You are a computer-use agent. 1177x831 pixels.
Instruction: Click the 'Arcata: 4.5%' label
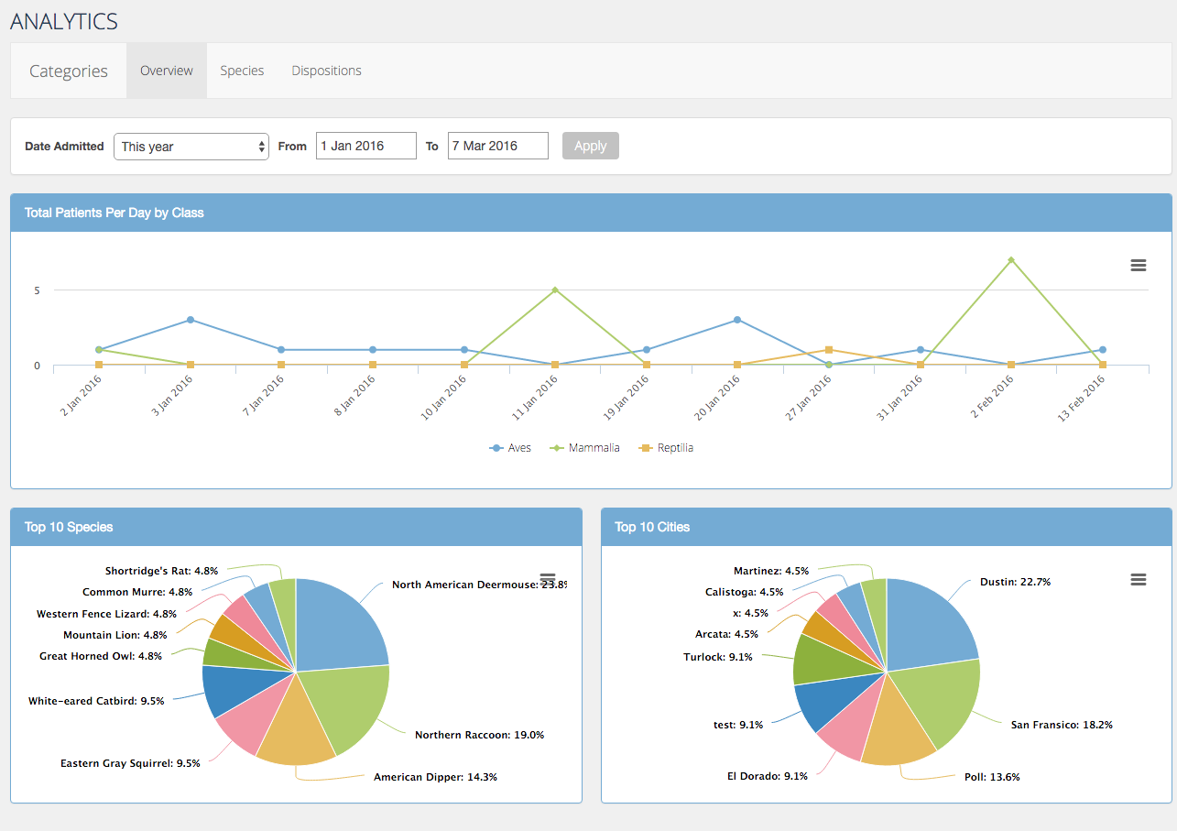[x=725, y=634]
